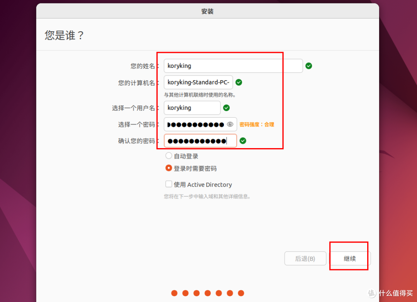This screenshot has width=417, height=302.
Task: Click the 您的姓名 text field
Action: click(232, 66)
